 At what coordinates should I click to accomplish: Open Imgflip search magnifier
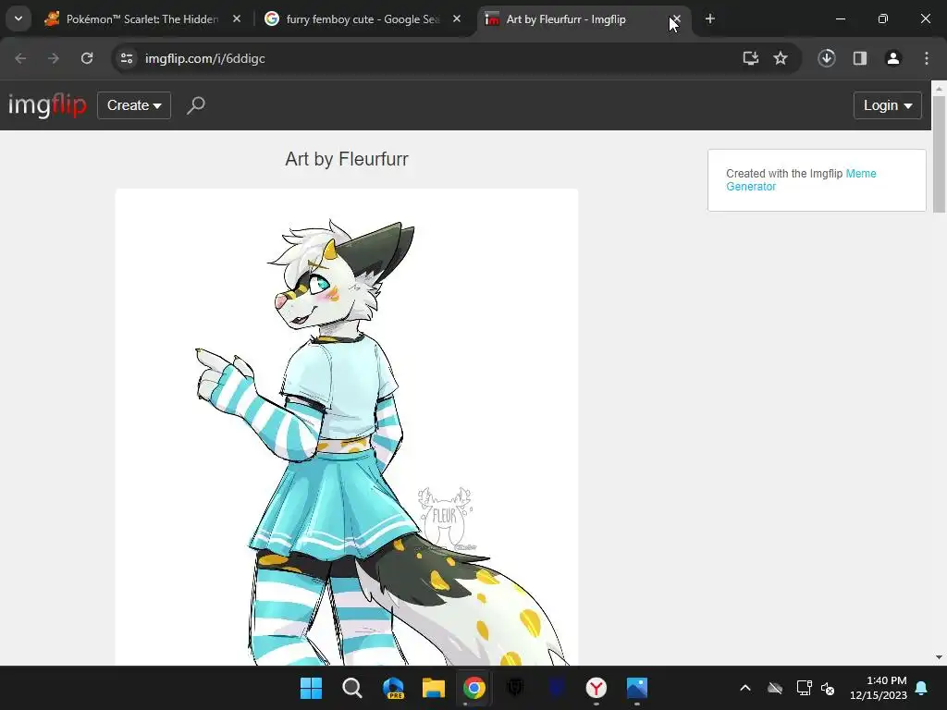[x=196, y=105]
